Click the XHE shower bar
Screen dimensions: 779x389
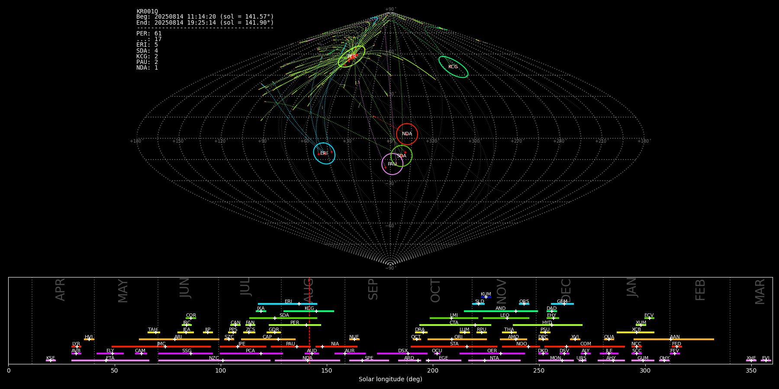(x=751, y=360)
